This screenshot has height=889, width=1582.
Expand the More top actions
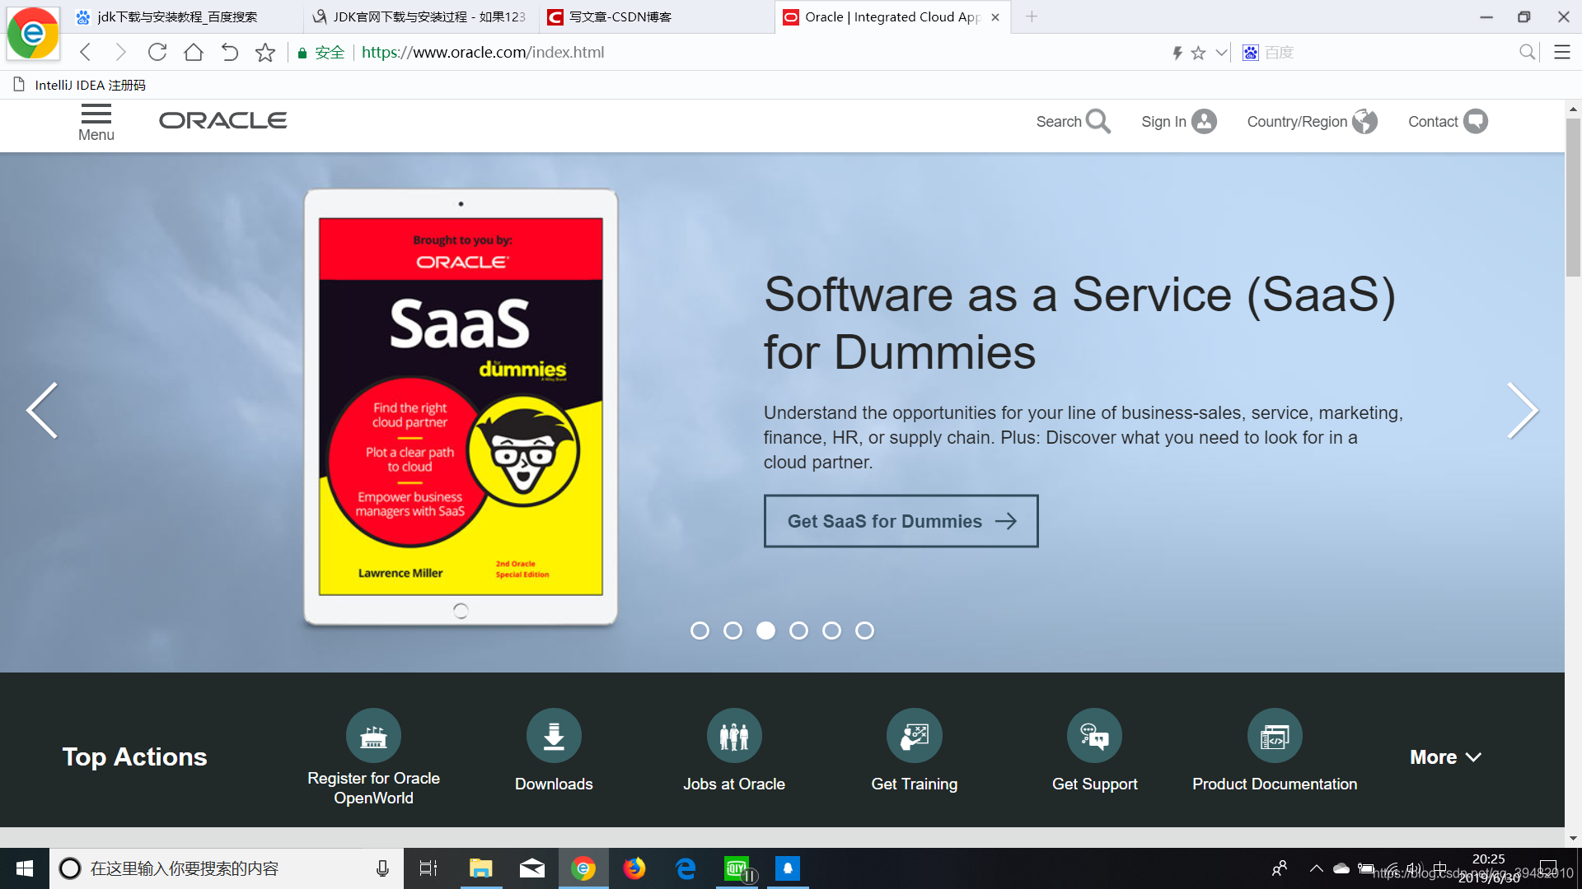click(x=1445, y=757)
